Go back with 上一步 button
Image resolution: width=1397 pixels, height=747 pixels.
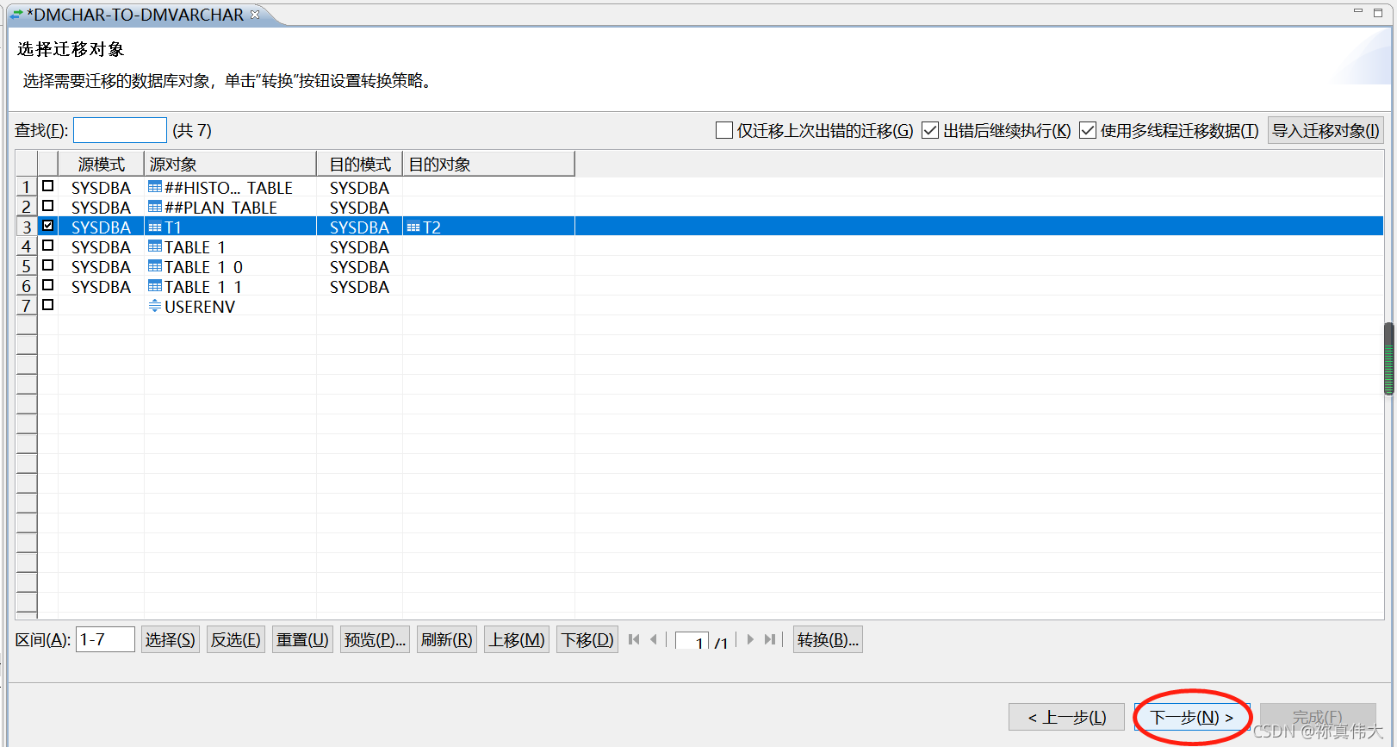pos(1066,717)
